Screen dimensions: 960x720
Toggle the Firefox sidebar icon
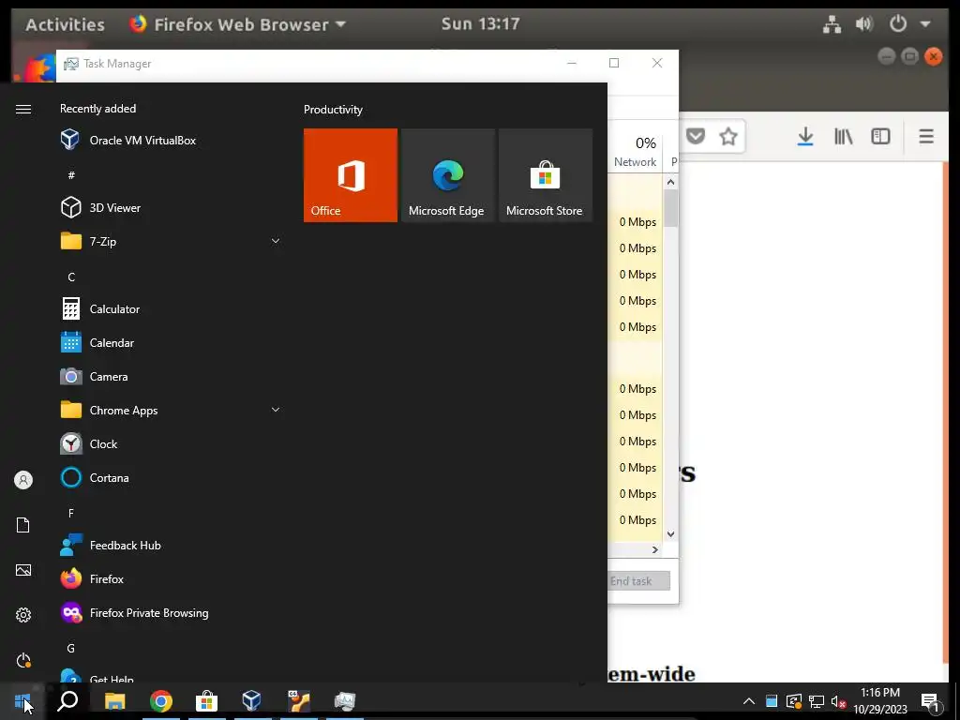[x=880, y=136]
